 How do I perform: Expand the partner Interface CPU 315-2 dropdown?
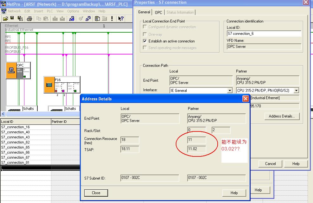coord(297,91)
